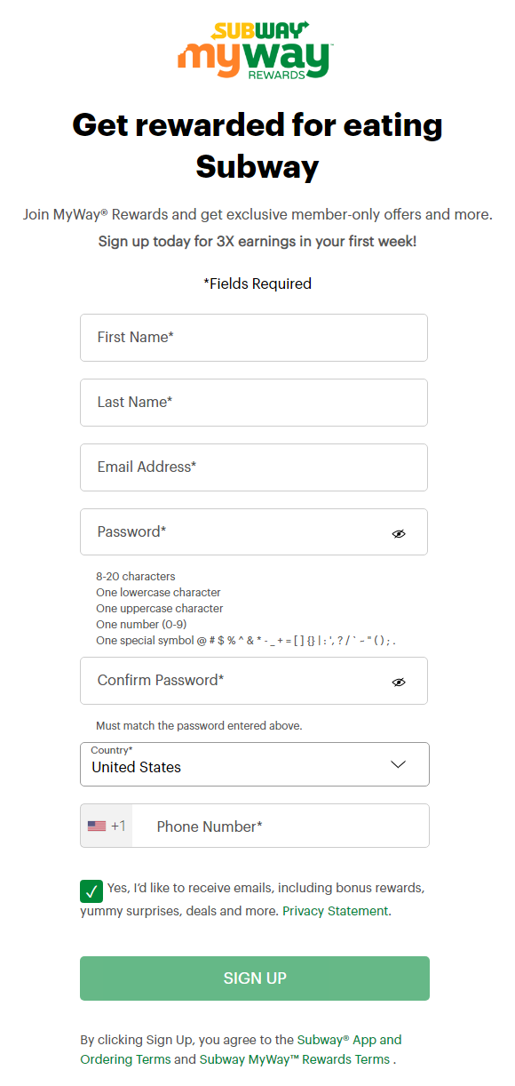Click the US flag country code icon

[x=97, y=826]
